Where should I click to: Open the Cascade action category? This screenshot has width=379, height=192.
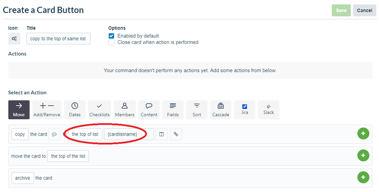(221, 110)
